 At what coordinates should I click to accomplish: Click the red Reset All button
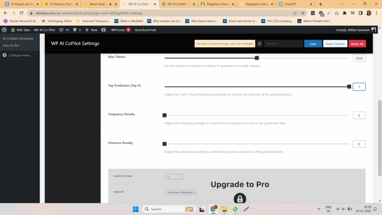(357, 44)
